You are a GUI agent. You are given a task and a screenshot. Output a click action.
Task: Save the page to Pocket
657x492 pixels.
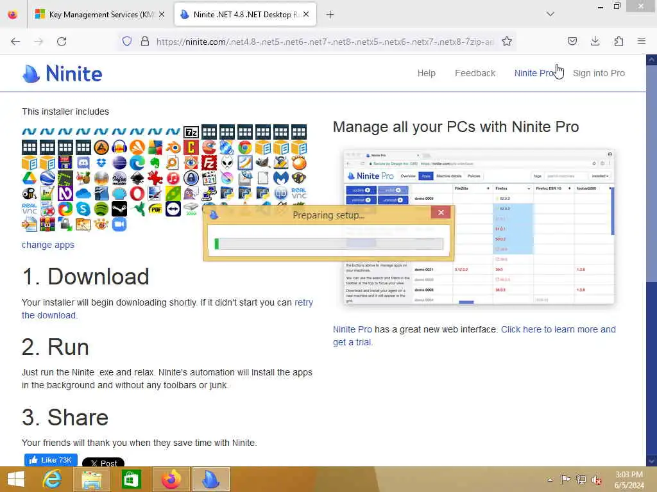point(572,42)
